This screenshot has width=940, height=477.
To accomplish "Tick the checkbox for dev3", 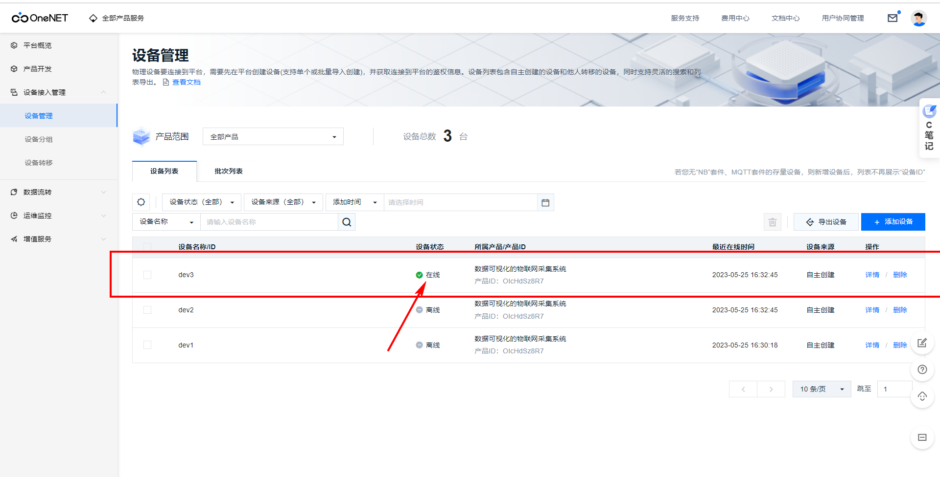I will point(147,275).
